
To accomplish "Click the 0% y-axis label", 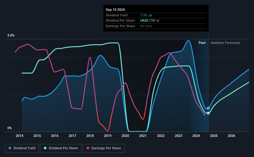I will click(10, 128).
